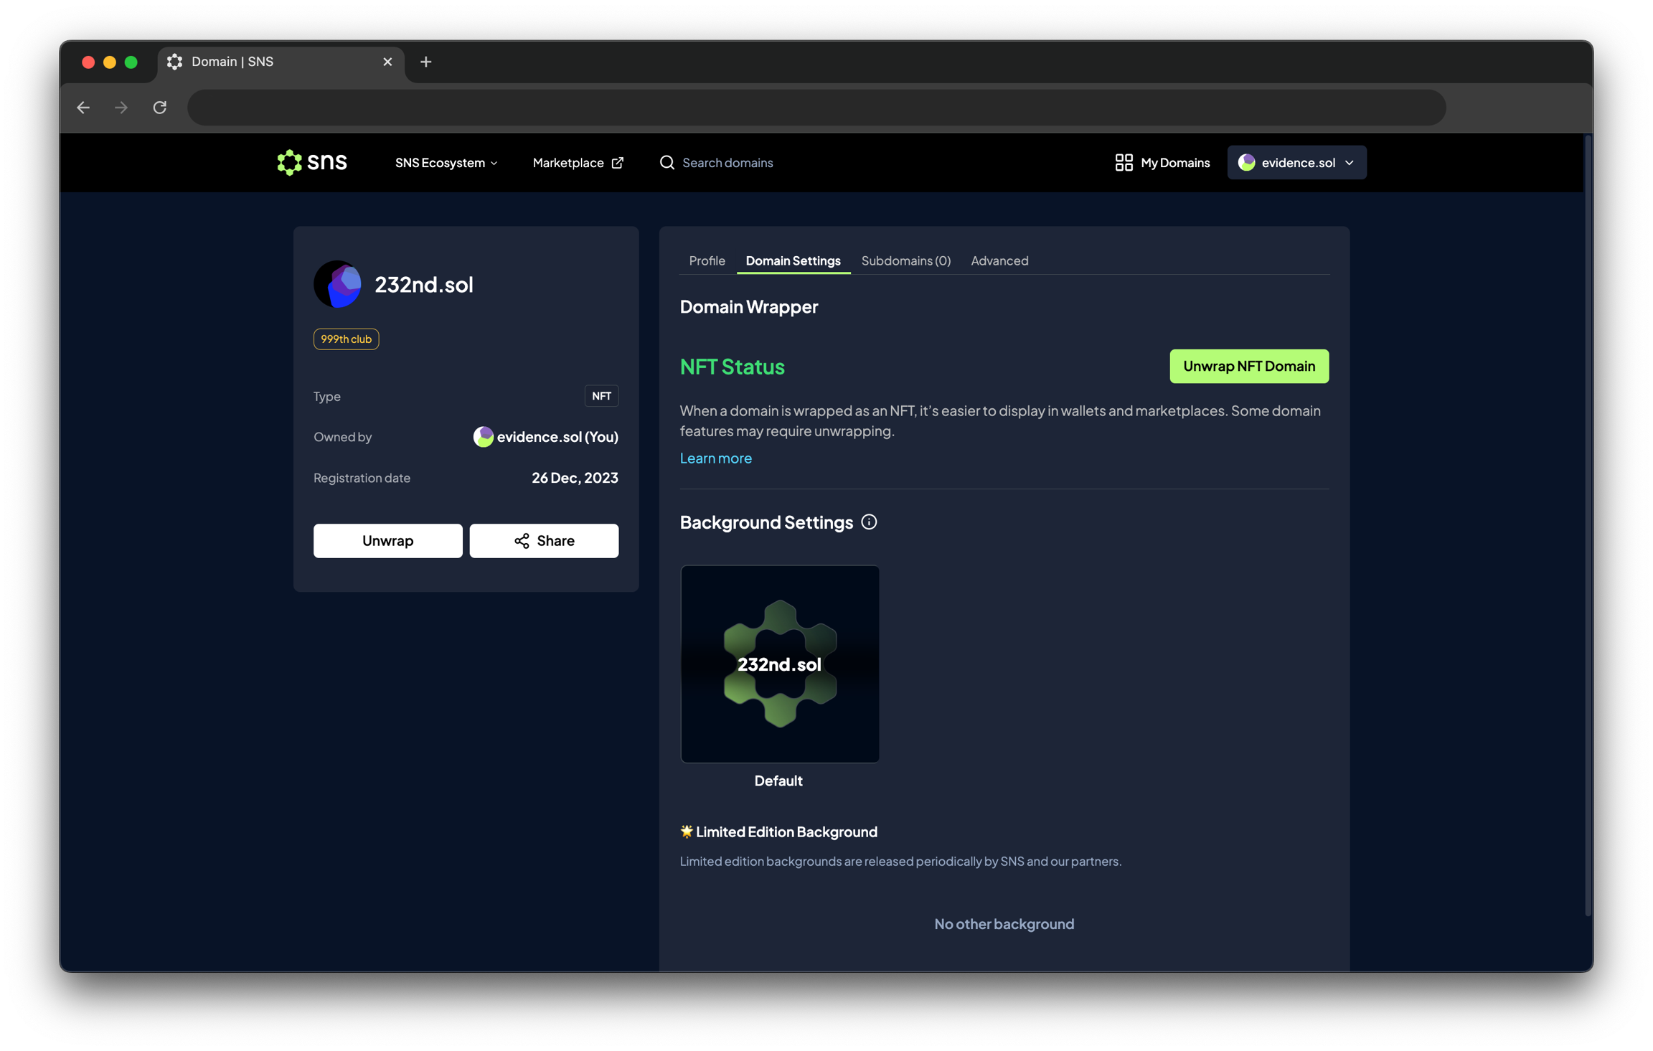The height and width of the screenshot is (1051, 1653).
Task: Open the evidence.sol account dropdown
Action: click(x=1296, y=163)
